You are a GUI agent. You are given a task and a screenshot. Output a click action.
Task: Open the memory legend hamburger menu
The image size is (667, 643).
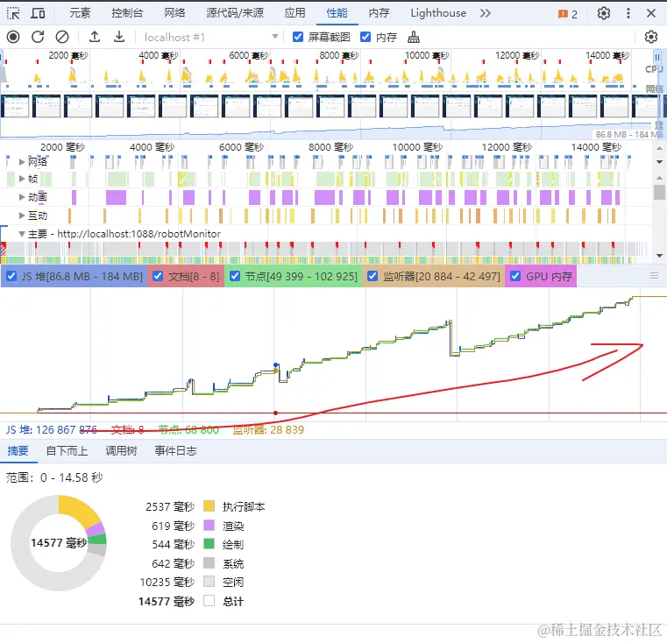pyautogui.click(x=654, y=276)
